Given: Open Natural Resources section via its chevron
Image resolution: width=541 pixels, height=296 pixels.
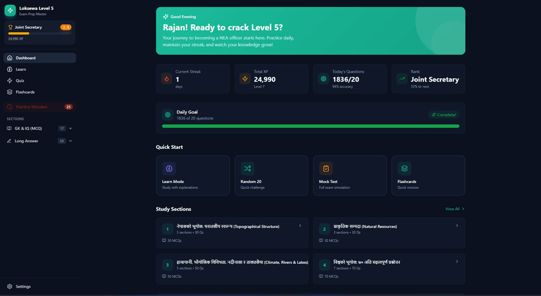Looking at the screenshot, I should (x=457, y=226).
